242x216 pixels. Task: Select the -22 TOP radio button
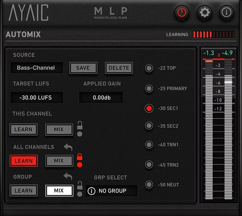(149, 68)
